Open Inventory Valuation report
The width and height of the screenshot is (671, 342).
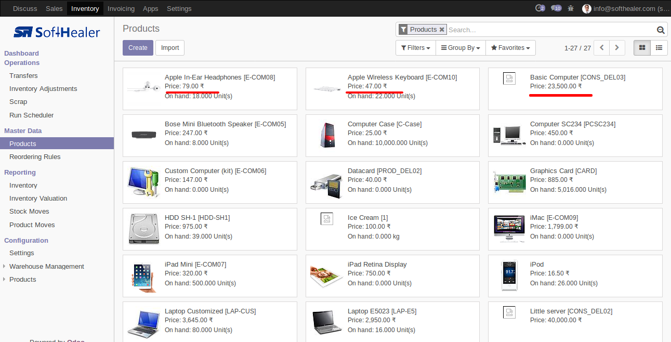tap(38, 199)
